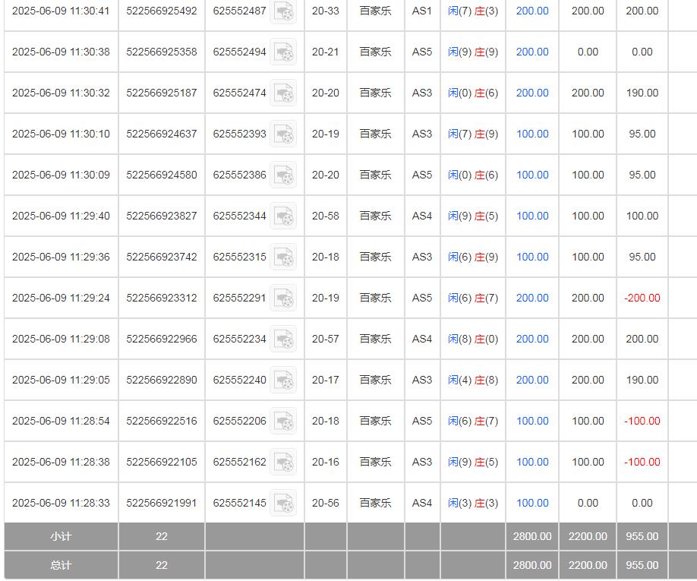Click replay icon next to round 625552291
Screen dimensions: 697x581
point(284,298)
